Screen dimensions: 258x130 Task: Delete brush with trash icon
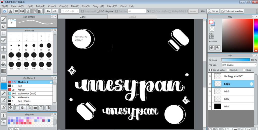48,108
